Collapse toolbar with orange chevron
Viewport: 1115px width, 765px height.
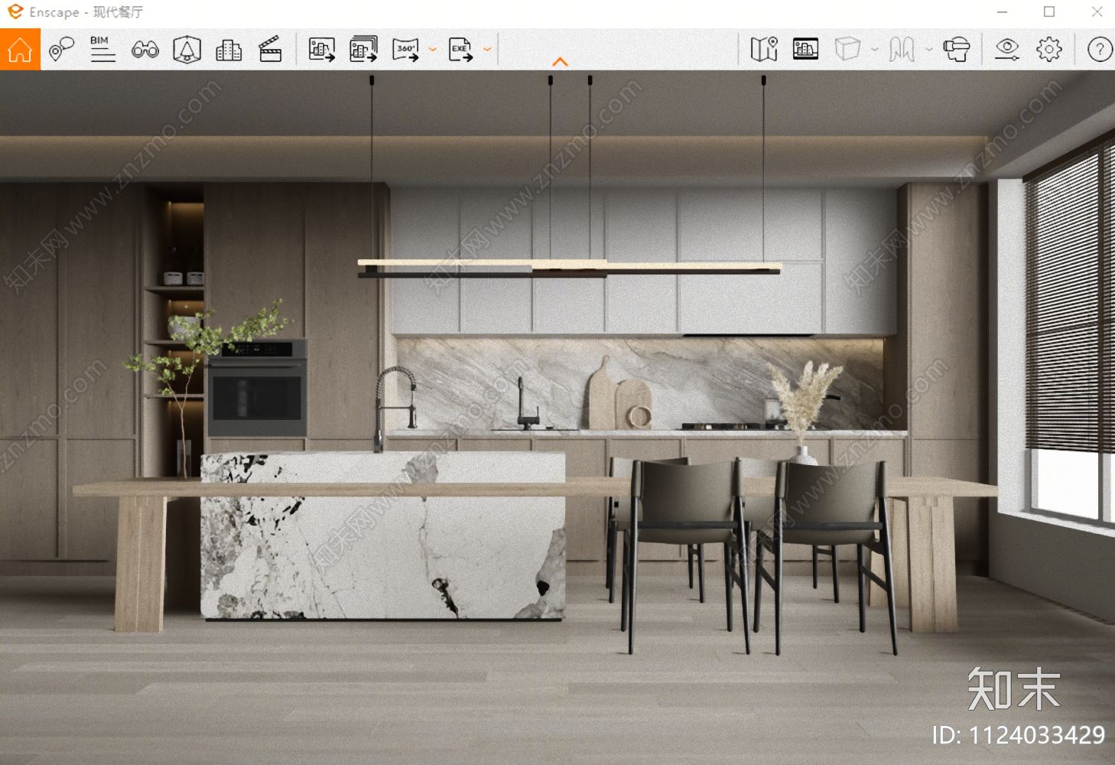click(x=560, y=62)
